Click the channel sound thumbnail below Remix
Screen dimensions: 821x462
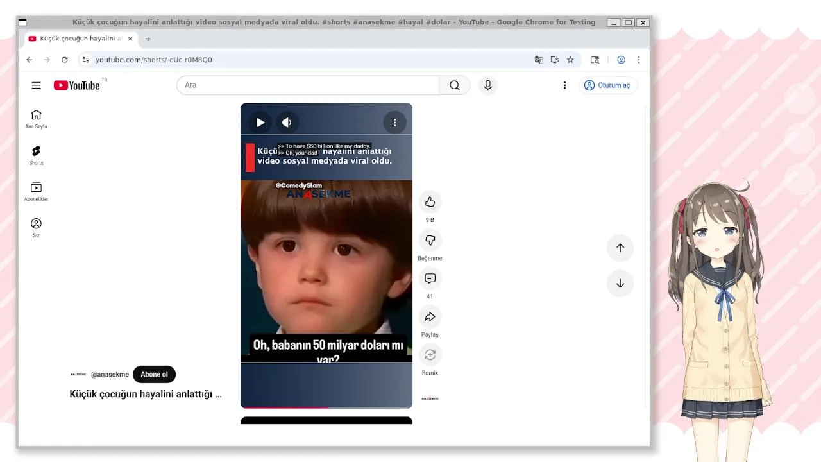coord(430,398)
